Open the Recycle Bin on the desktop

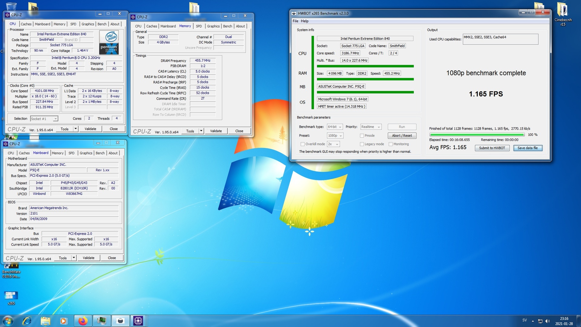coord(11,6)
